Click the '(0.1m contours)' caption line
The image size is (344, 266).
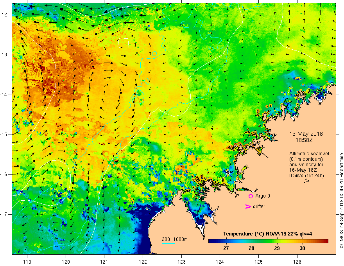(306, 159)
